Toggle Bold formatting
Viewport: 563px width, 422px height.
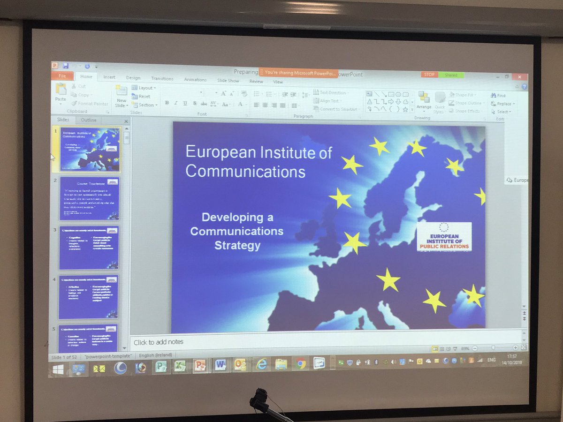(x=167, y=104)
